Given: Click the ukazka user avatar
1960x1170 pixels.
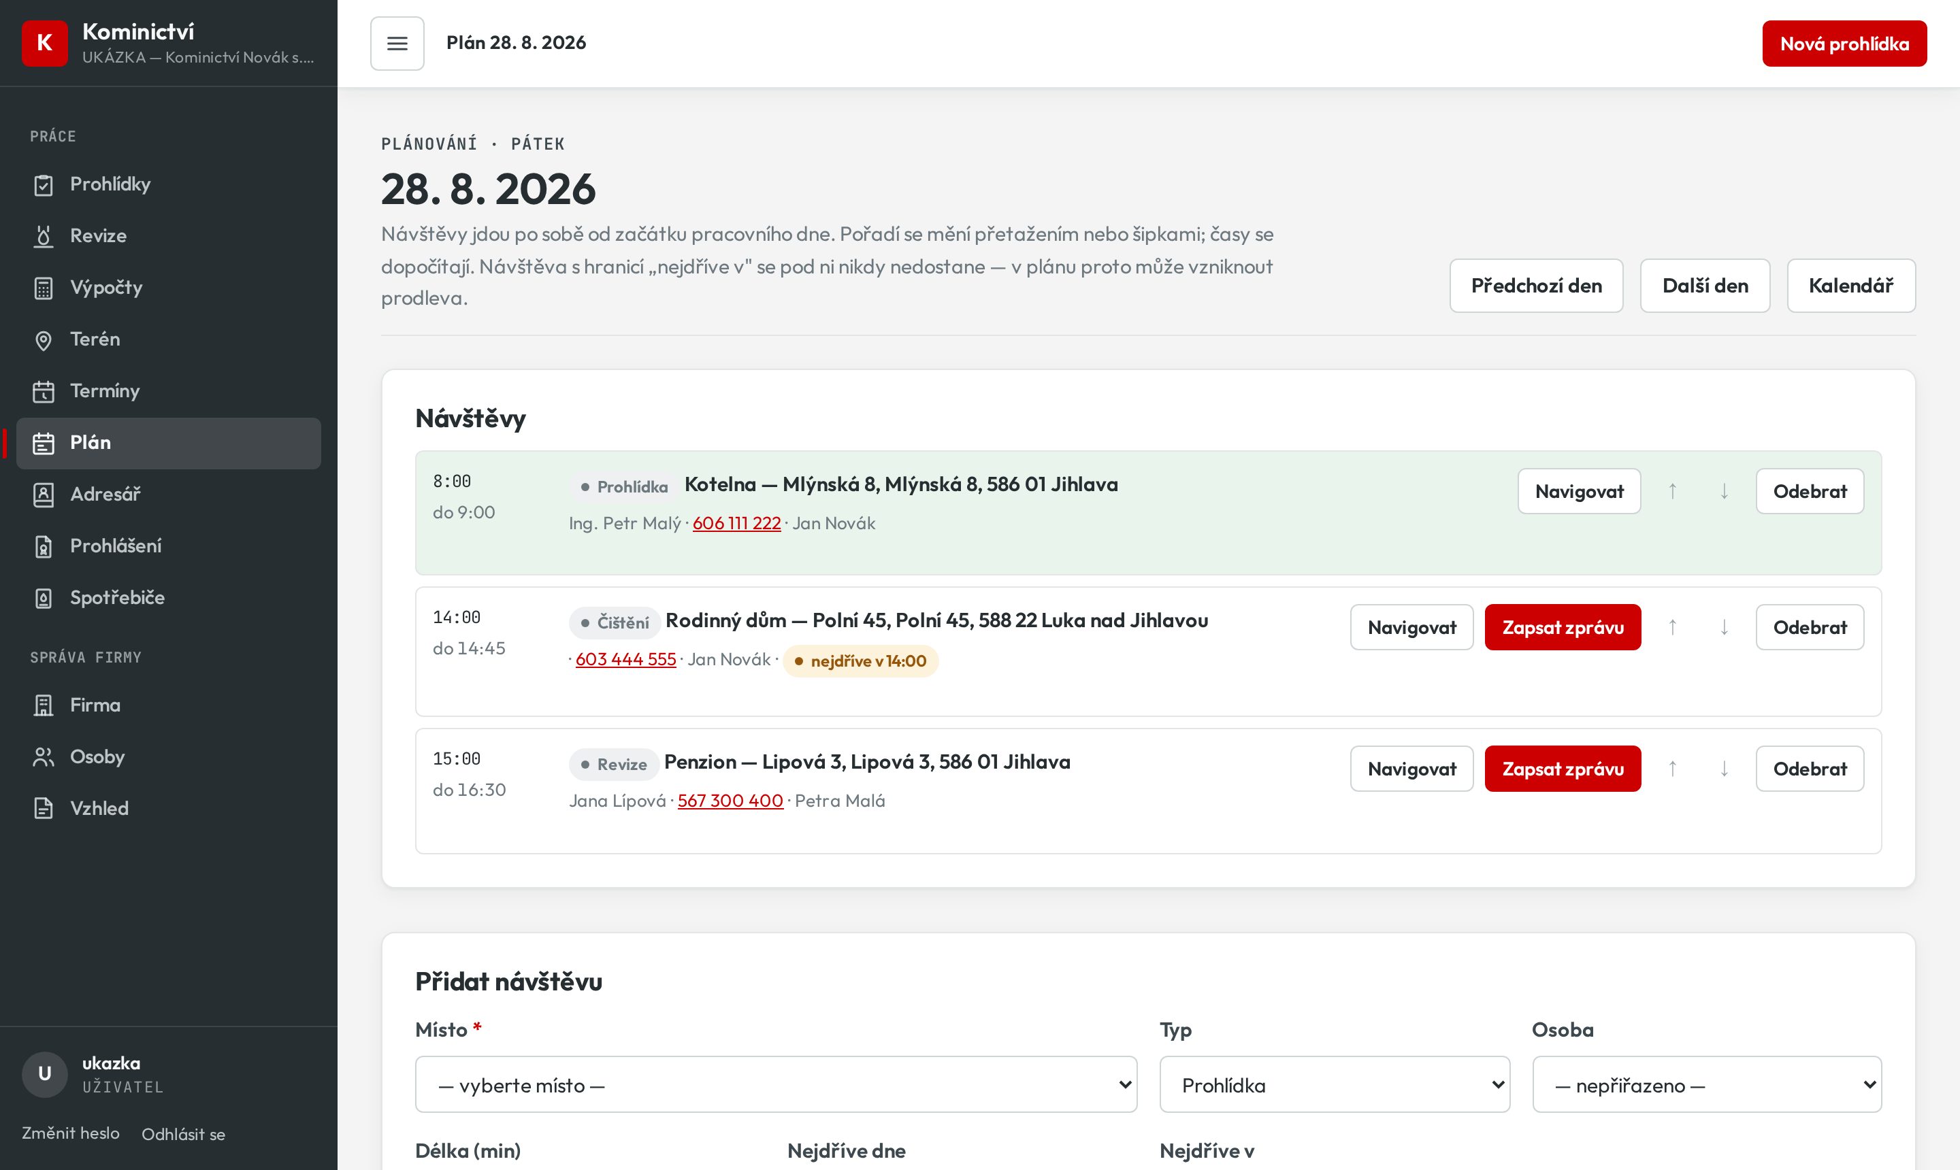Looking at the screenshot, I should pos(45,1074).
